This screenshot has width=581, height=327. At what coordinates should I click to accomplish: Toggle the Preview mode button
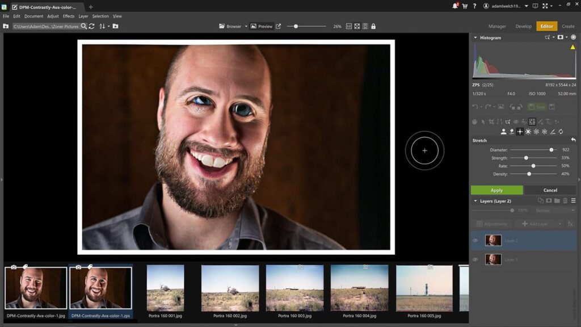tap(262, 26)
